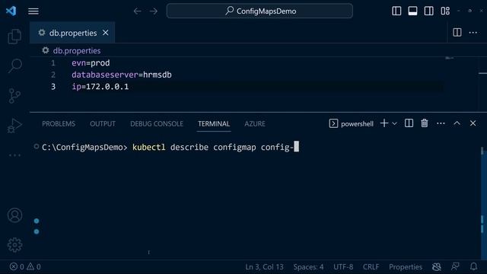Open the Search view in activity bar
Viewport: 487px width, 274px height.
(x=14, y=66)
